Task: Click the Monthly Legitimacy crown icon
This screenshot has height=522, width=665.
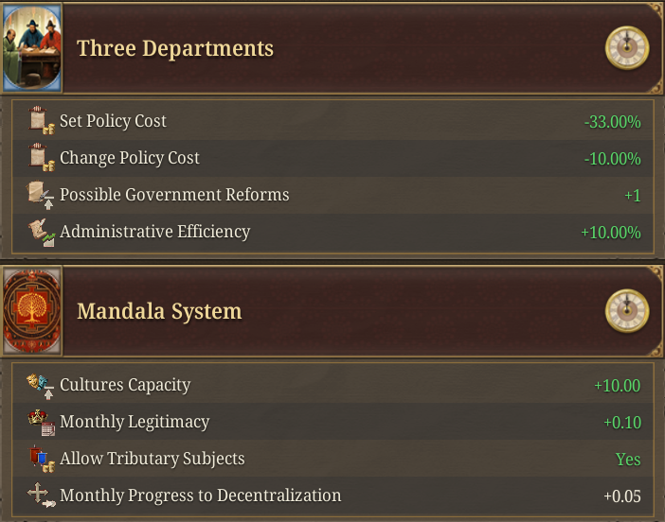Action: click(x=41, y=422)
